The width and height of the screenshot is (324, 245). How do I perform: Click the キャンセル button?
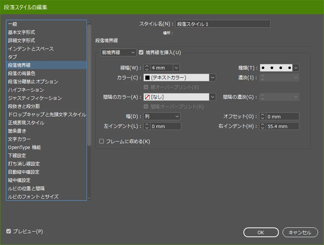pos(300,232)
